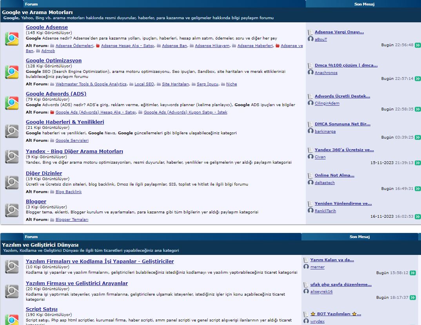Click the Diğer Dizinler forum status icon
Screen dimensions: 421x325
(x=12, y=182)
